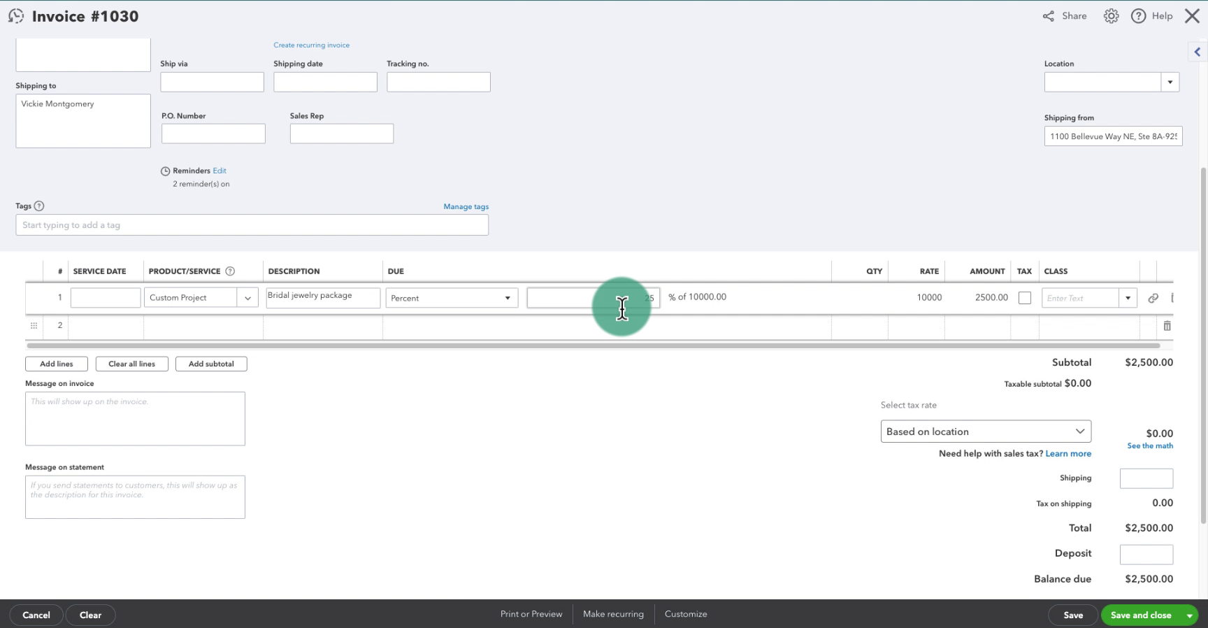Close the invoice with the X icon
The width and height of the screenshot is (1208, 628).
1192,16
